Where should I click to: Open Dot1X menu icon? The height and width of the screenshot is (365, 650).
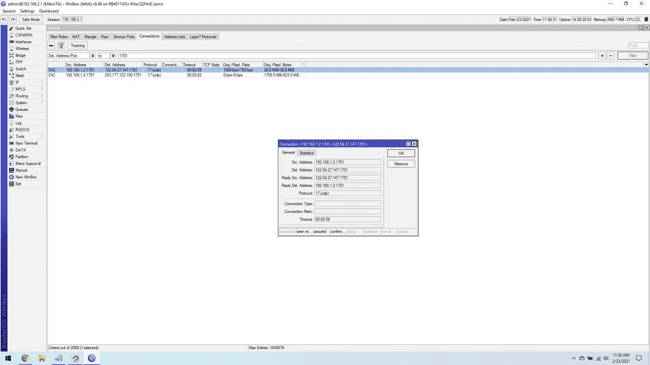tap(12, 150)
